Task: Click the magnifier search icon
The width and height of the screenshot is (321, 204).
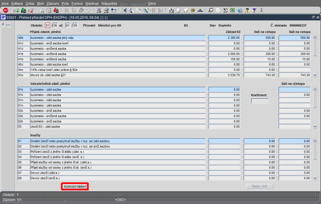Action: pos(146,10)
